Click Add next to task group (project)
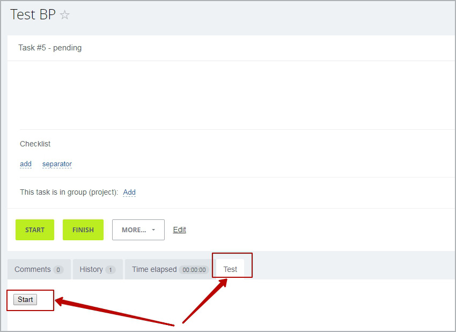456x332 pixels. click(129, 192)
